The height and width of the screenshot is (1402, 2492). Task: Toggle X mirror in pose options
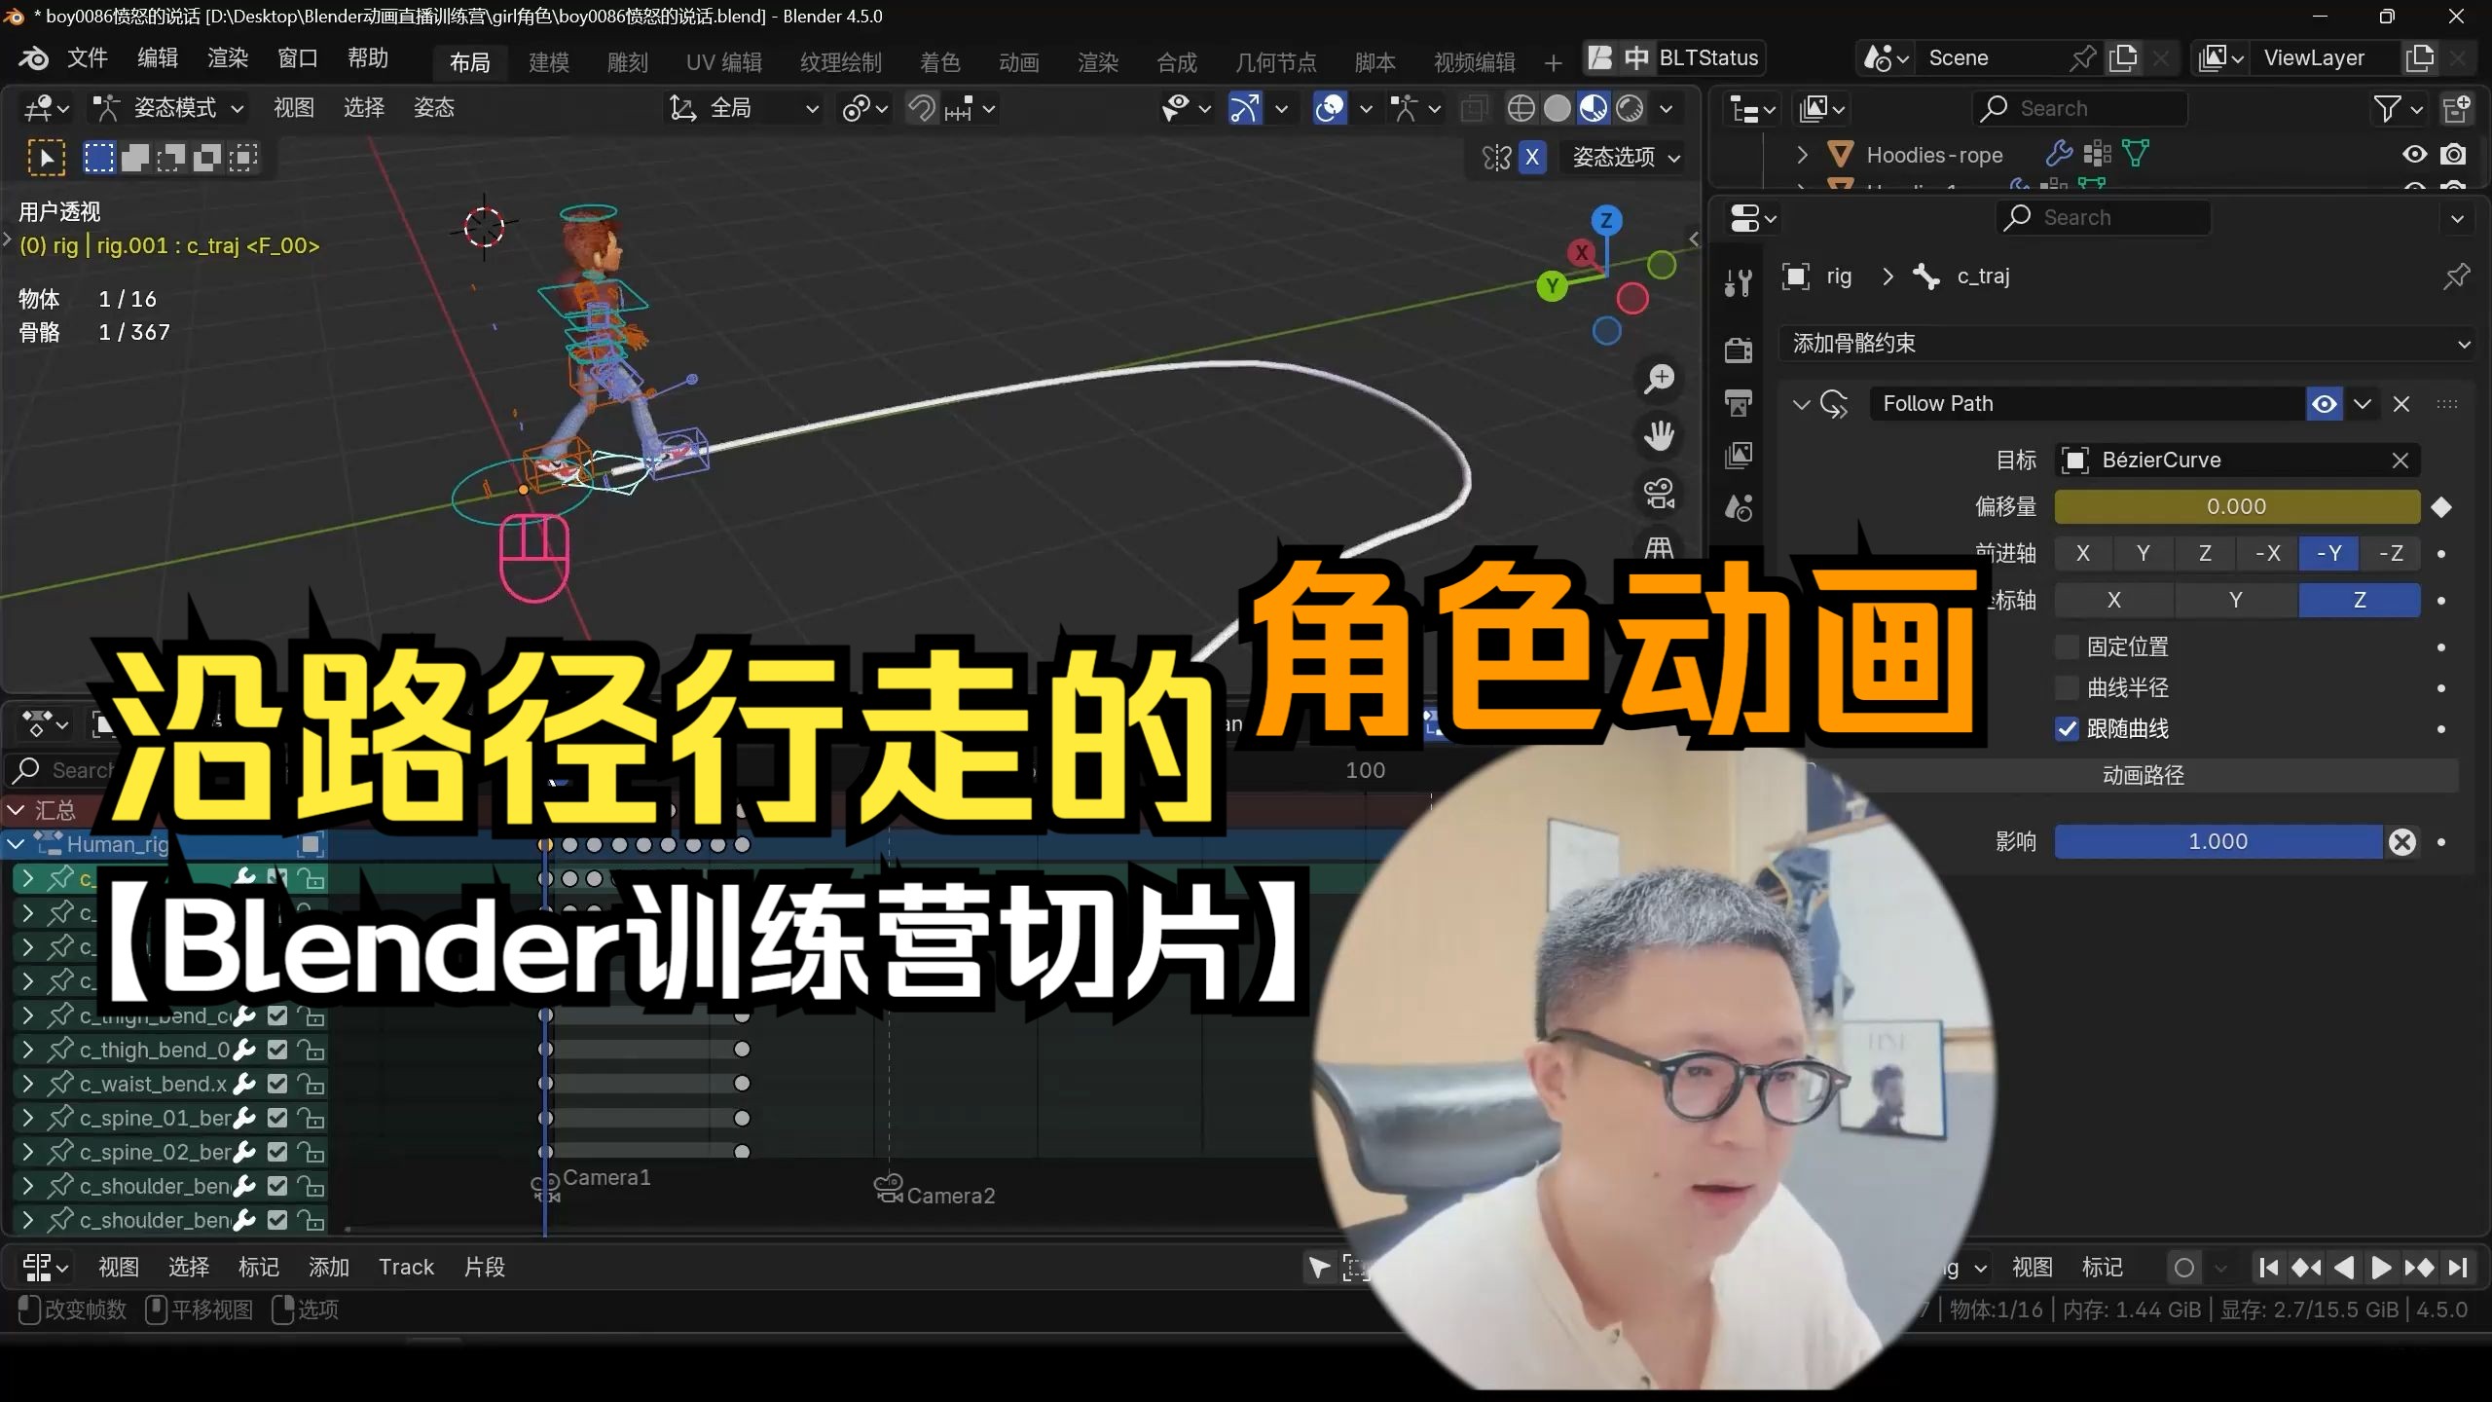(1532, 157)
